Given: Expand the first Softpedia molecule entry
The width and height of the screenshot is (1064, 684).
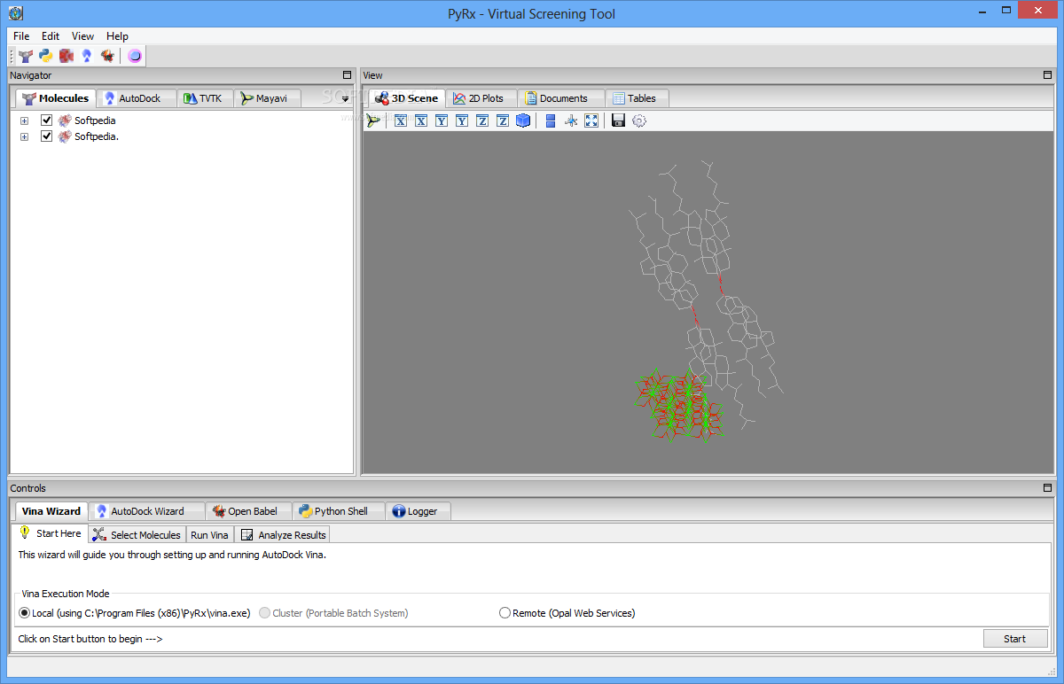Looking at the screenshot, I should click(x=24, y=120).
